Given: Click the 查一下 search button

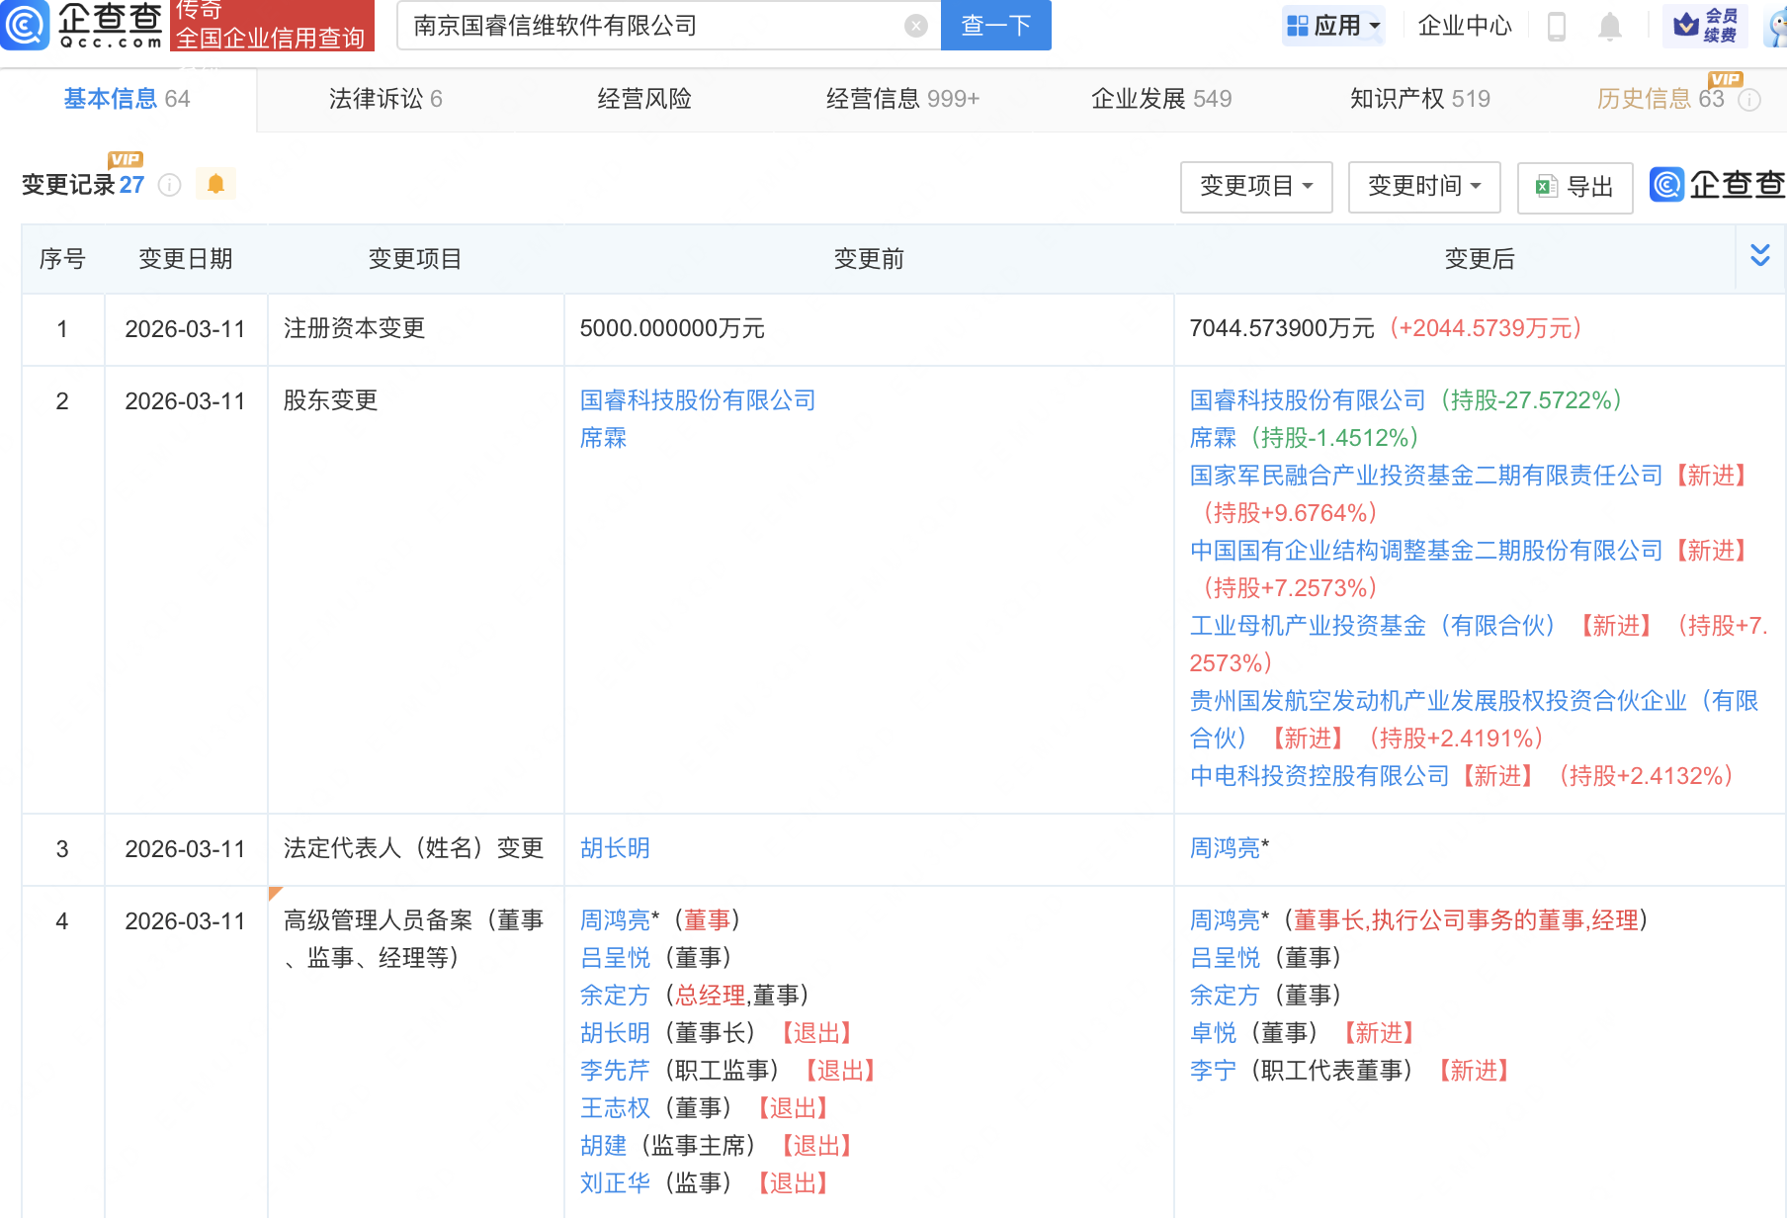Looking at the screenshot, I should click(x=995, y=26).
